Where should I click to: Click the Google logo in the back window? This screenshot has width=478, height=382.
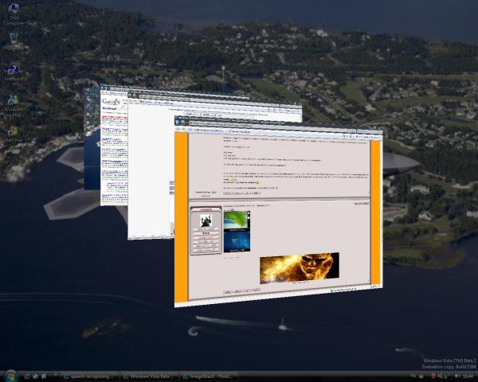[x=111, y=101]
